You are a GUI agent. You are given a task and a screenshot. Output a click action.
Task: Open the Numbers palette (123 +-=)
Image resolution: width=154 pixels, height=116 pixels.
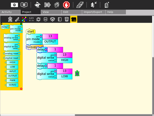pos(31,19)
